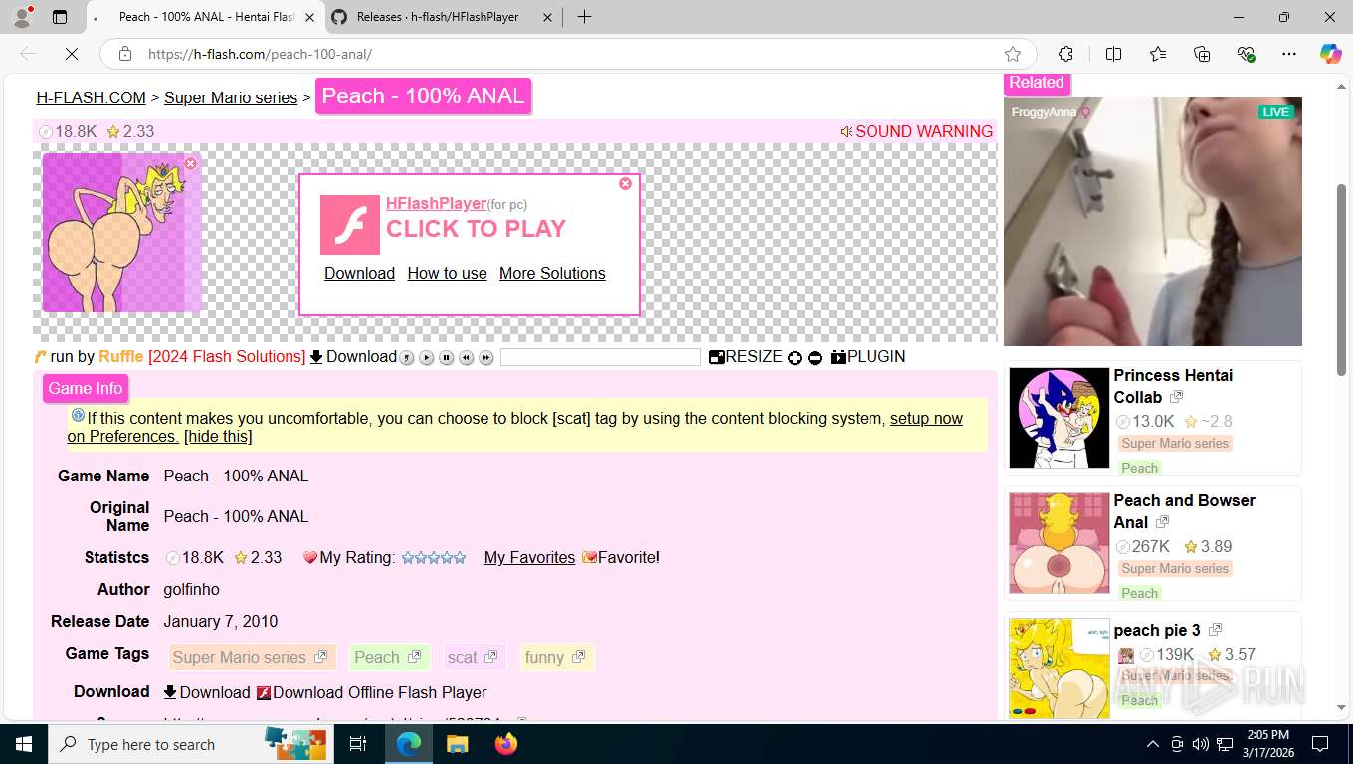Show hidden system tray icons
The height and width of the screenshot is (764, 1353).
click(1153, 744)
